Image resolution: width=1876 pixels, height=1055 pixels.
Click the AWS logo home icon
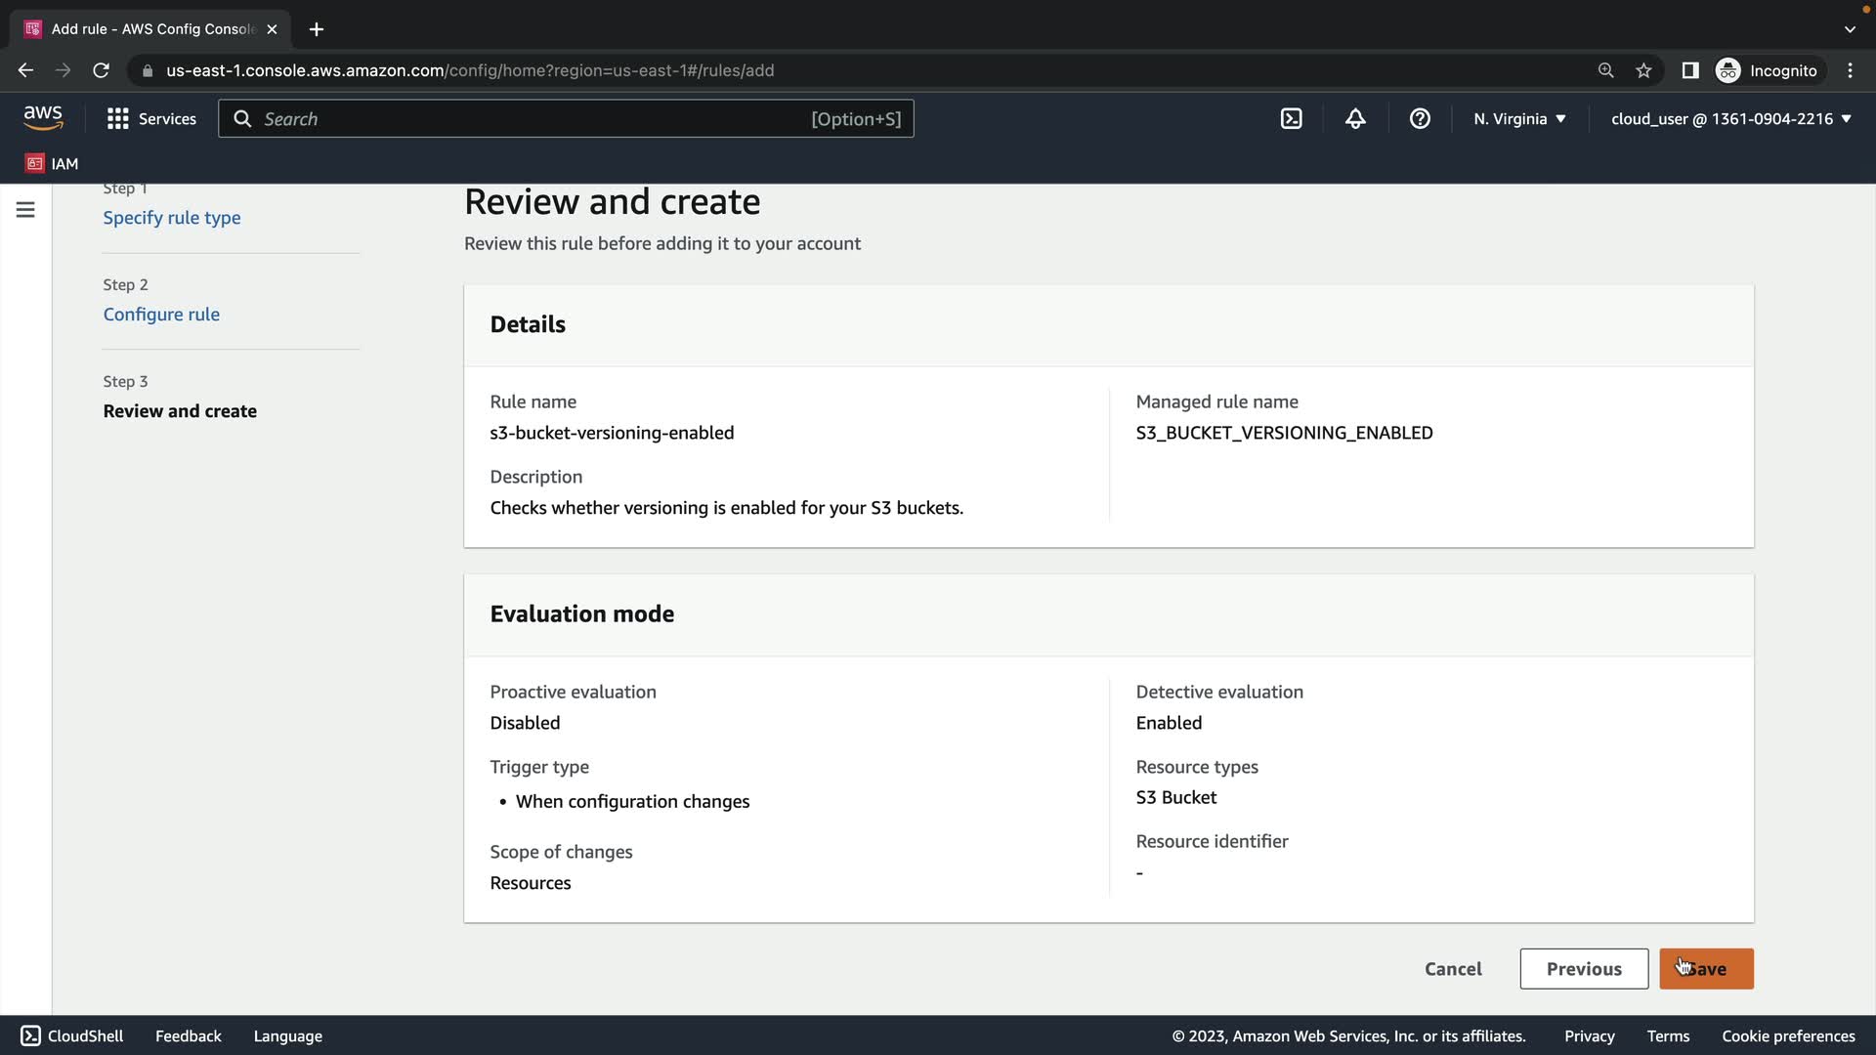pyautogui.click(x=43, y=118)
